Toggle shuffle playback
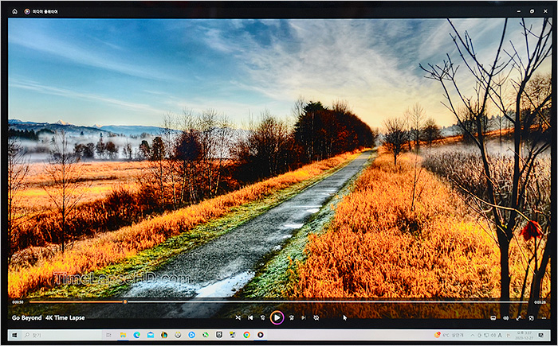Viewport: 558px width, 346px height. 238,317
